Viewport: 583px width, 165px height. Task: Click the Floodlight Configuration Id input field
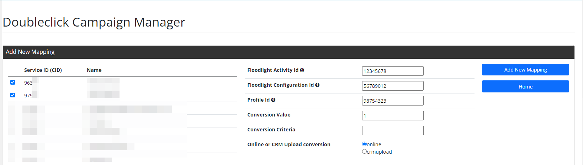coord(393,86)
